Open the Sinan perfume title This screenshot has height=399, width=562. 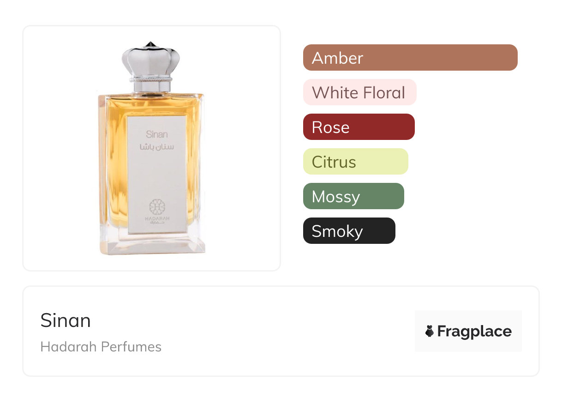point(66,320)
